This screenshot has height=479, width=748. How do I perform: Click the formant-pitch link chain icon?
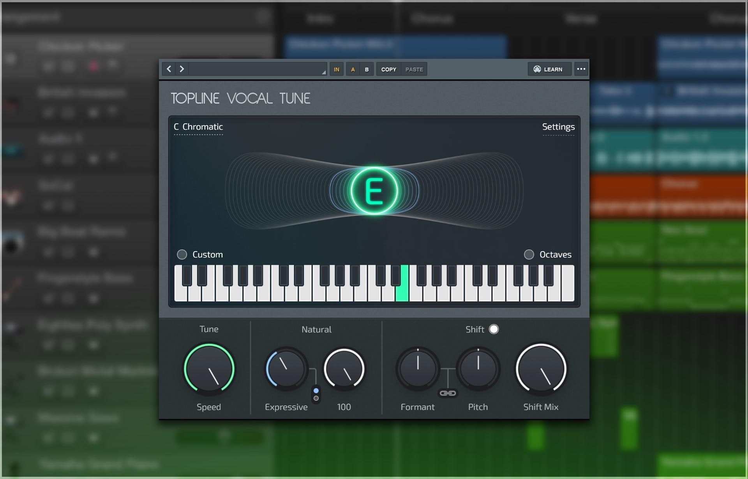click(x=448, y=393)
